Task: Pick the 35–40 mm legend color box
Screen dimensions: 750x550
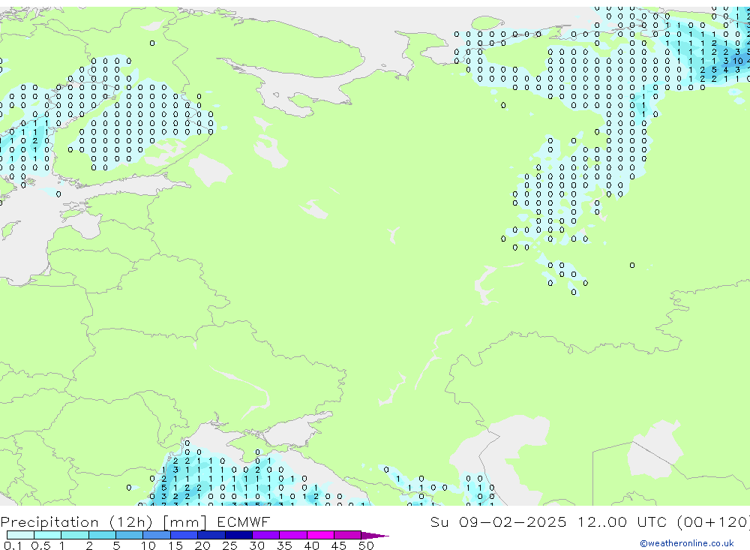Action: tap(292, 535)
